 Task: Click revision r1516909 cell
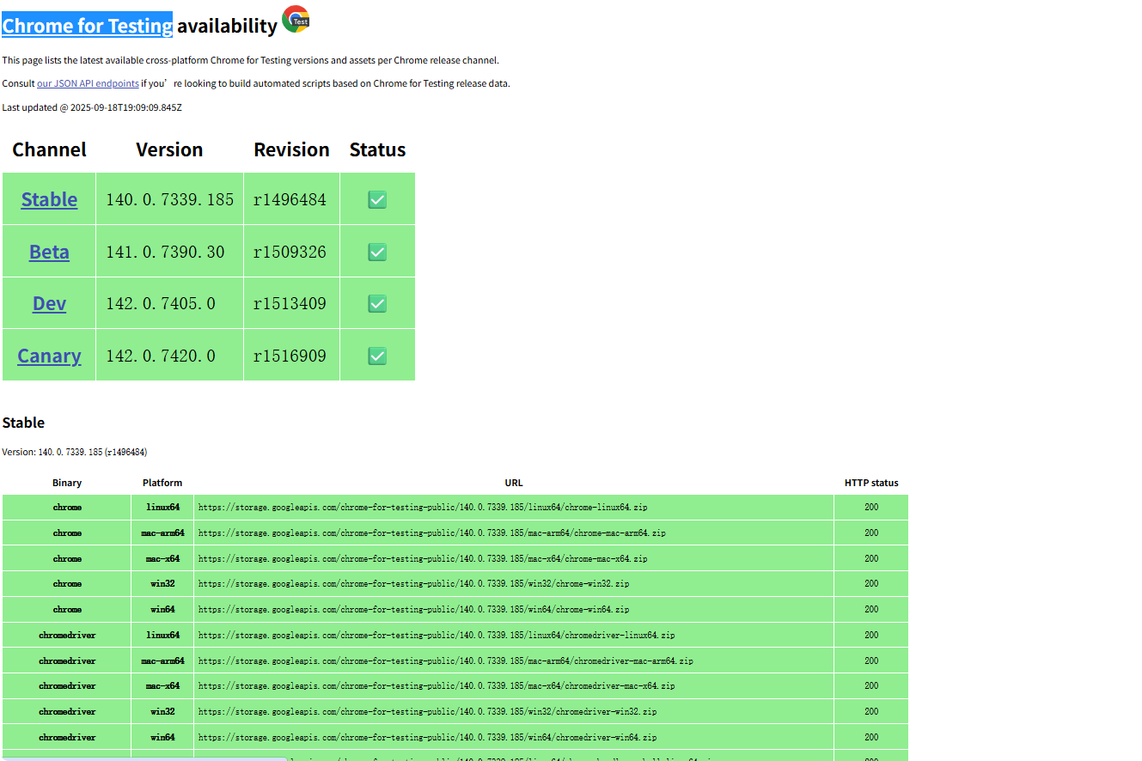click(291, 356)
